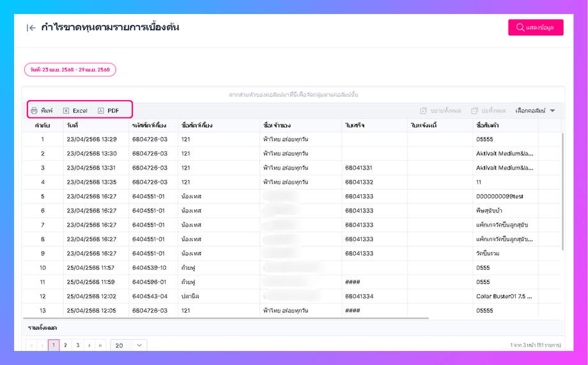
Task: Open the rows-per-page dropdown showing 20
Action: pyautogui.click(x=128, y=345)
